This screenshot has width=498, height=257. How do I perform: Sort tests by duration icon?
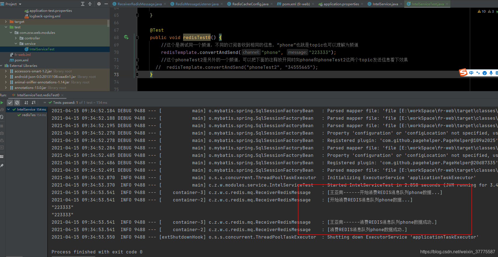[34, 103]
